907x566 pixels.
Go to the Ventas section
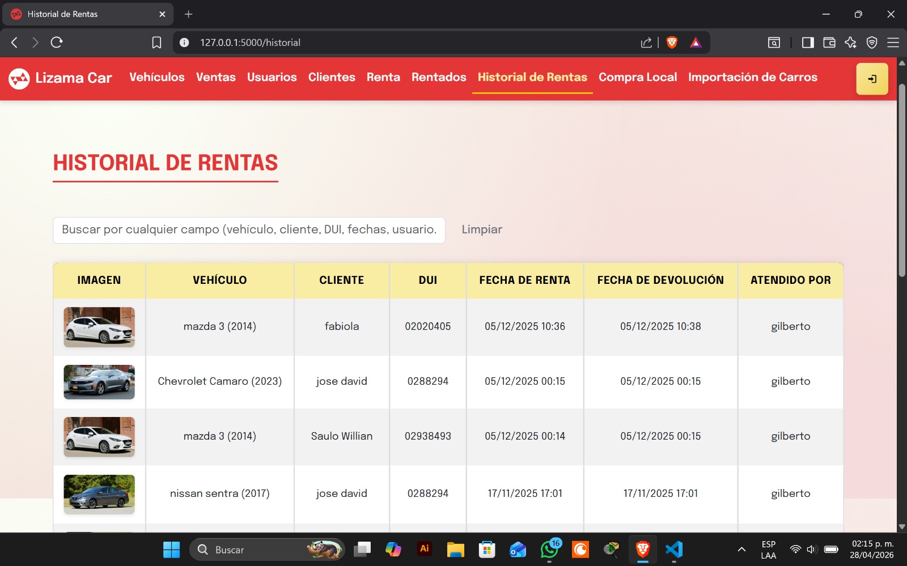click(216, 77)
